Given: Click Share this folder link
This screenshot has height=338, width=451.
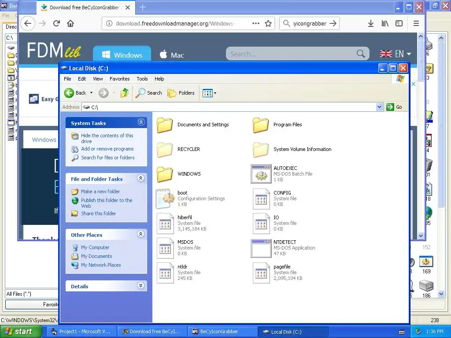Looking at the screenshot, I should 98,213.
